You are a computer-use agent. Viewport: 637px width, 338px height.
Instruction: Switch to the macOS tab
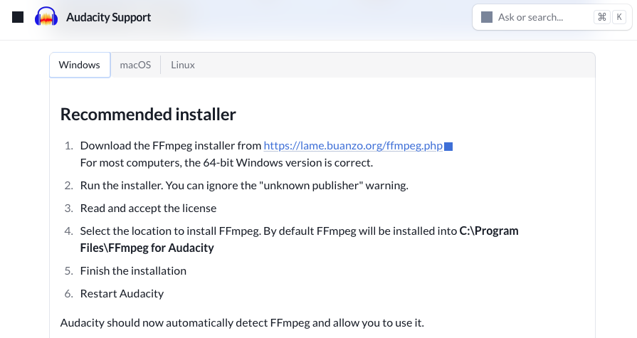[135, 65]
